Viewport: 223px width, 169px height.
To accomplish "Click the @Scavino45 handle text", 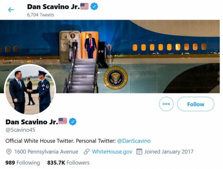I will coord(20,130).
